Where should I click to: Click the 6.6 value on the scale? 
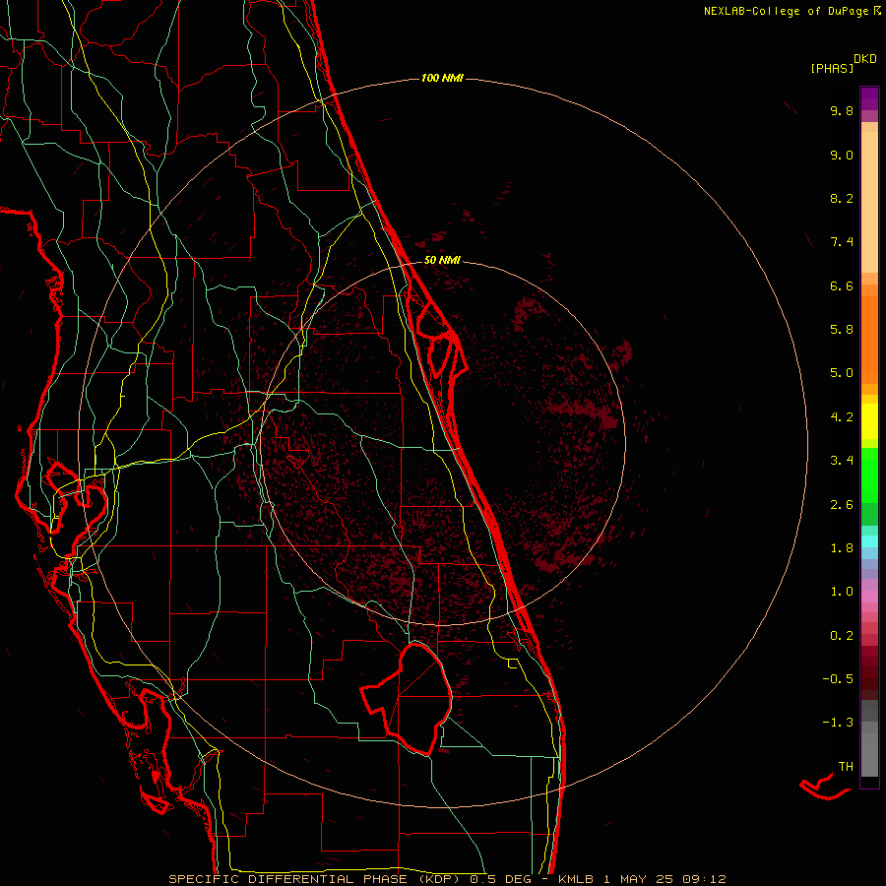pyautogui.click(x=842, y=285)
